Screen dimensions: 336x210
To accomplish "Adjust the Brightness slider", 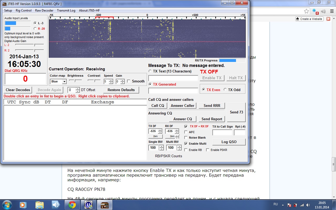I will coord(75,80).
